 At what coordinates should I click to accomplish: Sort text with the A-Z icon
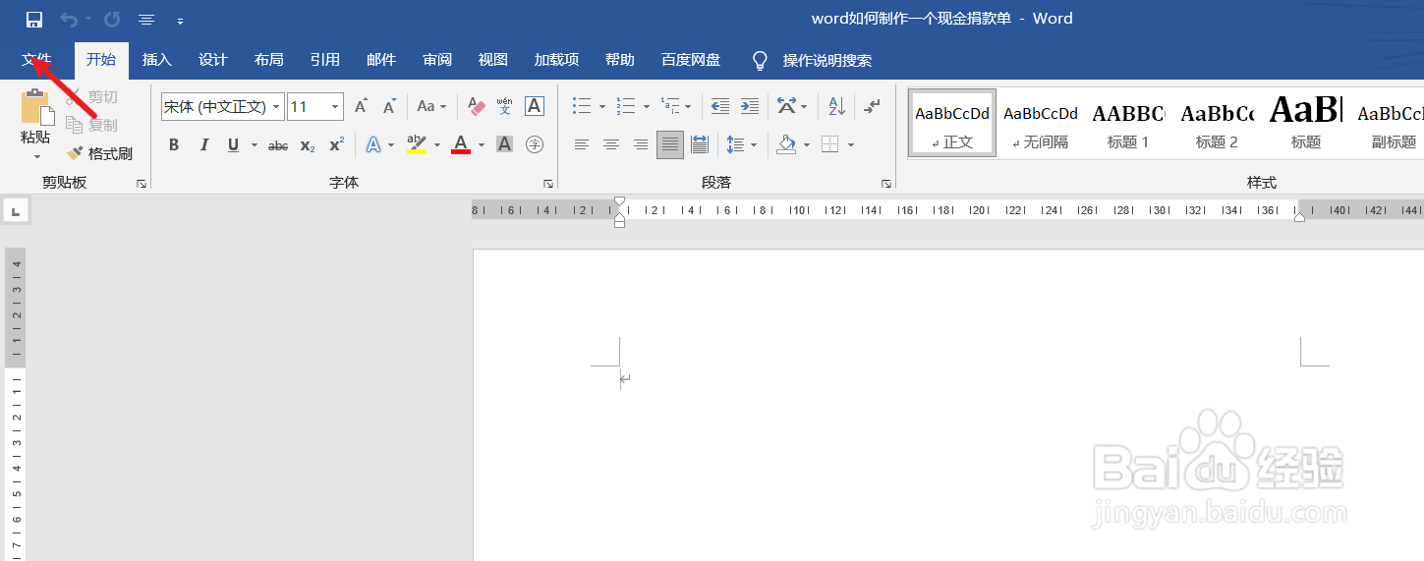coord(836,106)
